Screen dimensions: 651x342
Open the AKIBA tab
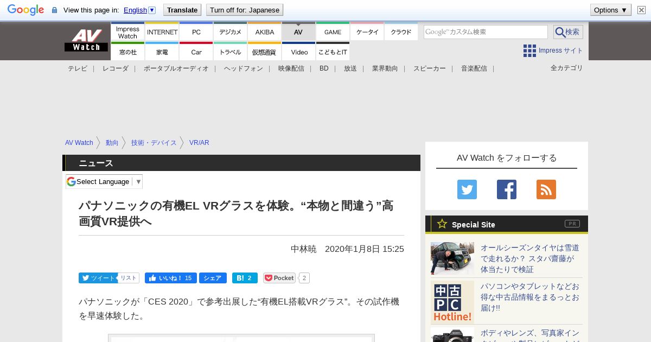click(x=265, y=31)
